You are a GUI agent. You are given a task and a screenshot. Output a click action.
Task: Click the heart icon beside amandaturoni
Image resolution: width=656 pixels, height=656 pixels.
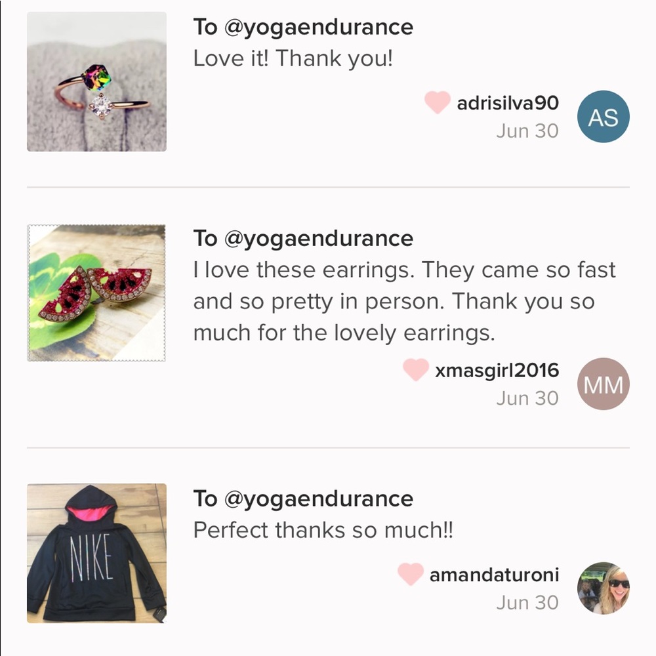coord(411,575)
